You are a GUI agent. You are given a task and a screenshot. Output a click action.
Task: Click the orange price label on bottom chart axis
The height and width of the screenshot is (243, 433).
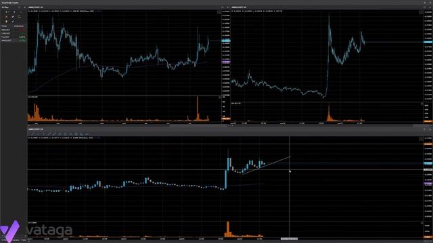428,144
